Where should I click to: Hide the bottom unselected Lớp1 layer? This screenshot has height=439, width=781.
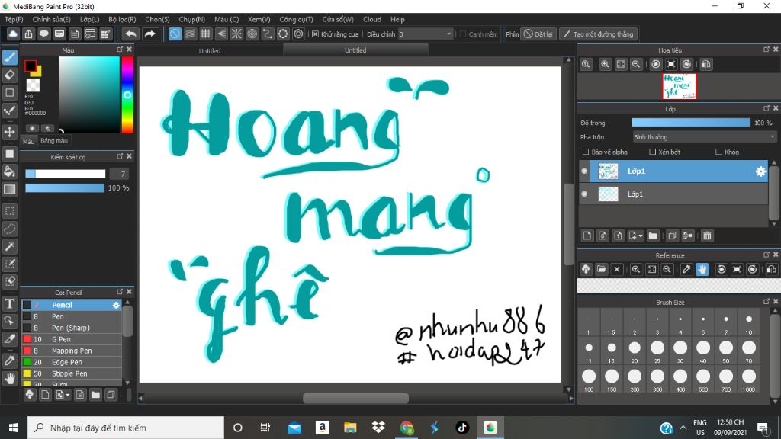point(585,194)
